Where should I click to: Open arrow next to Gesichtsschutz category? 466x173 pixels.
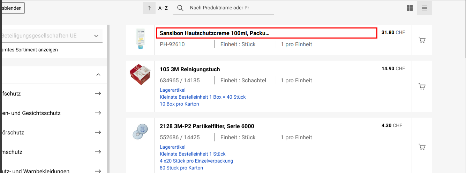click(x=98, y=113)
